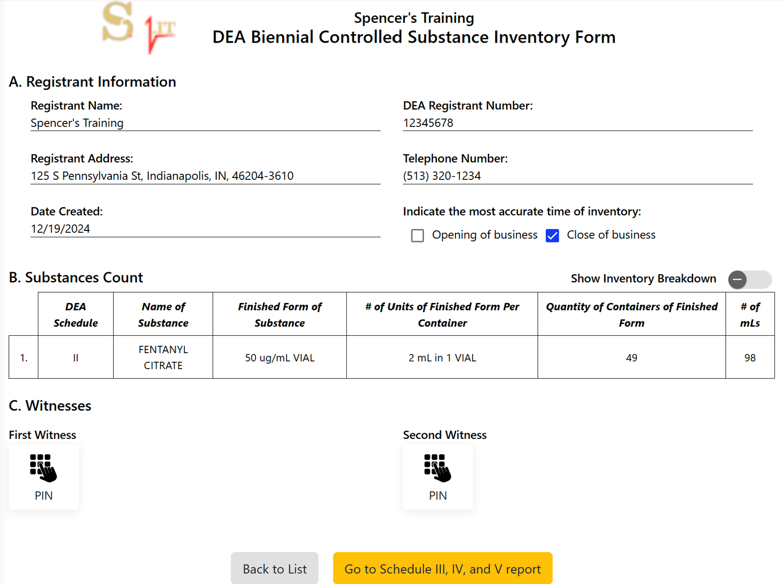Click the First Witness PIN keypad icon
The width and height of the screenshot is (784, 584).
click(x=44, y=468)
